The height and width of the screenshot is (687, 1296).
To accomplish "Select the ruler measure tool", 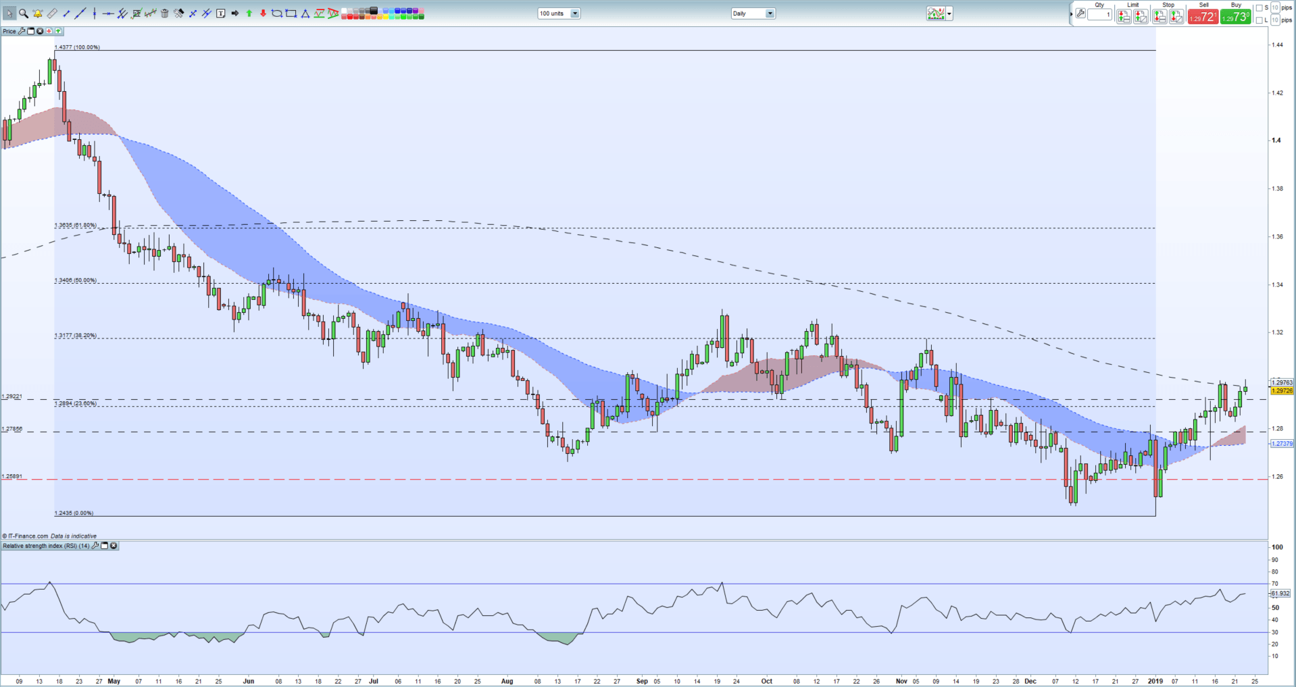I will click(x=52, y=14).
